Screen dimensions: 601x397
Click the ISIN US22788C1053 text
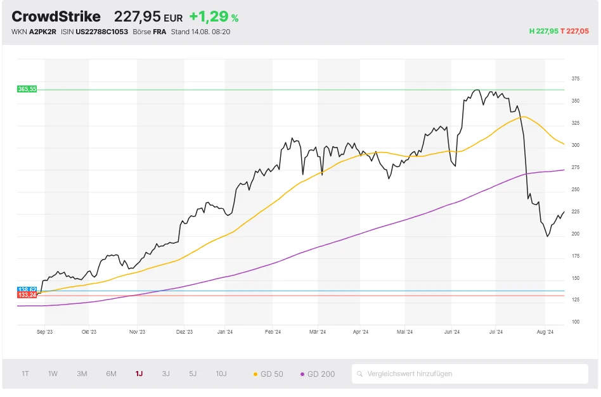[96, 31]
